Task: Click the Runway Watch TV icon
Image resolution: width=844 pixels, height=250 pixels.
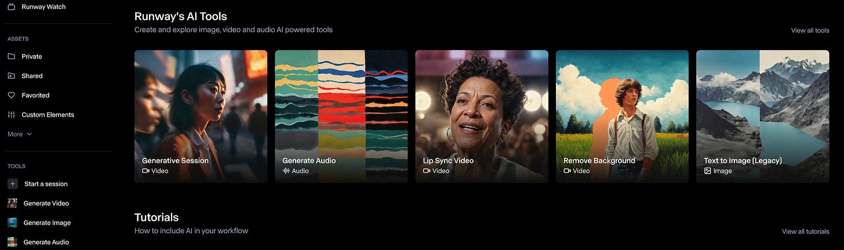Action: click(12, 7)
